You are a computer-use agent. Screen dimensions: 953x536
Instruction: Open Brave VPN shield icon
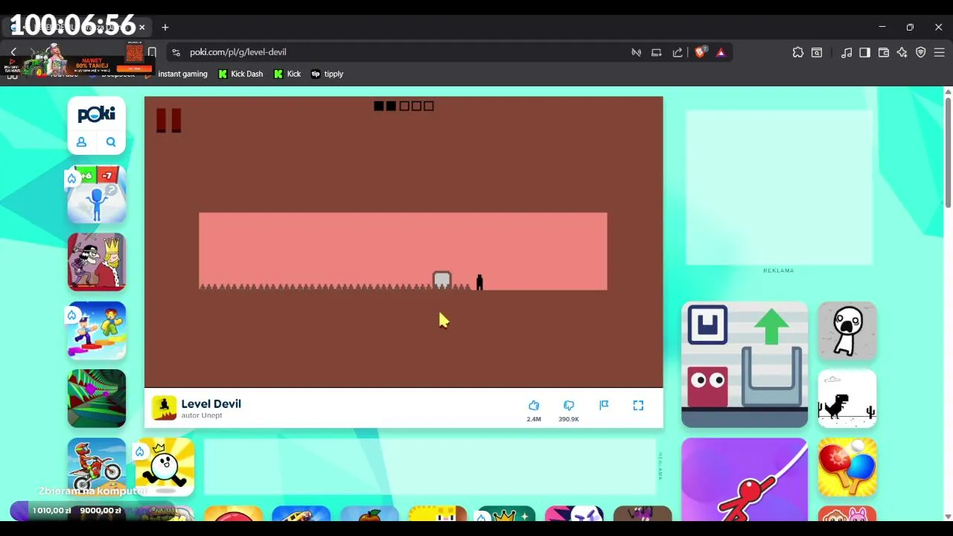coord(921,52)
